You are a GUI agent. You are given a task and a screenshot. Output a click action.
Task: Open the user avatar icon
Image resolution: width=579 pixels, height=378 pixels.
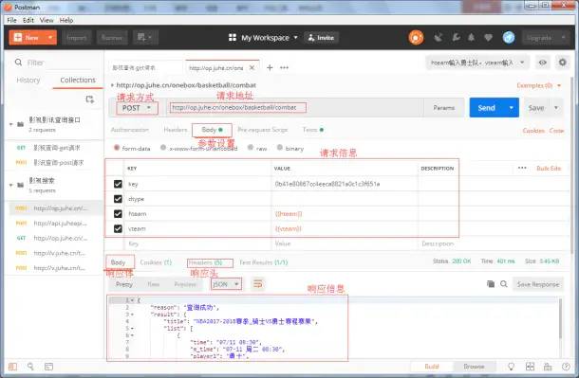click(509, 37)
